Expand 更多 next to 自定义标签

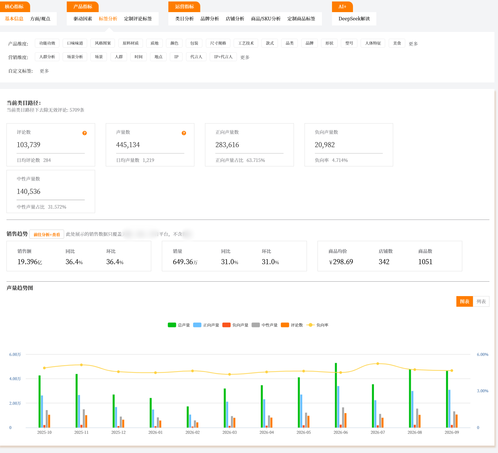[x=44, y=71]
